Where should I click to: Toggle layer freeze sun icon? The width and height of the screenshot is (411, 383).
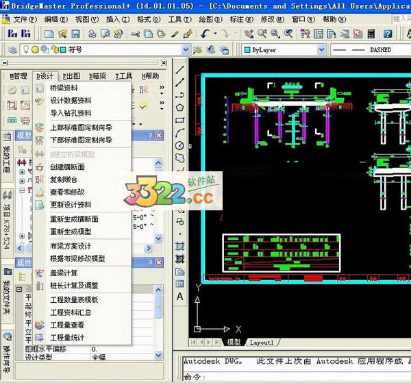click(36, 49)
